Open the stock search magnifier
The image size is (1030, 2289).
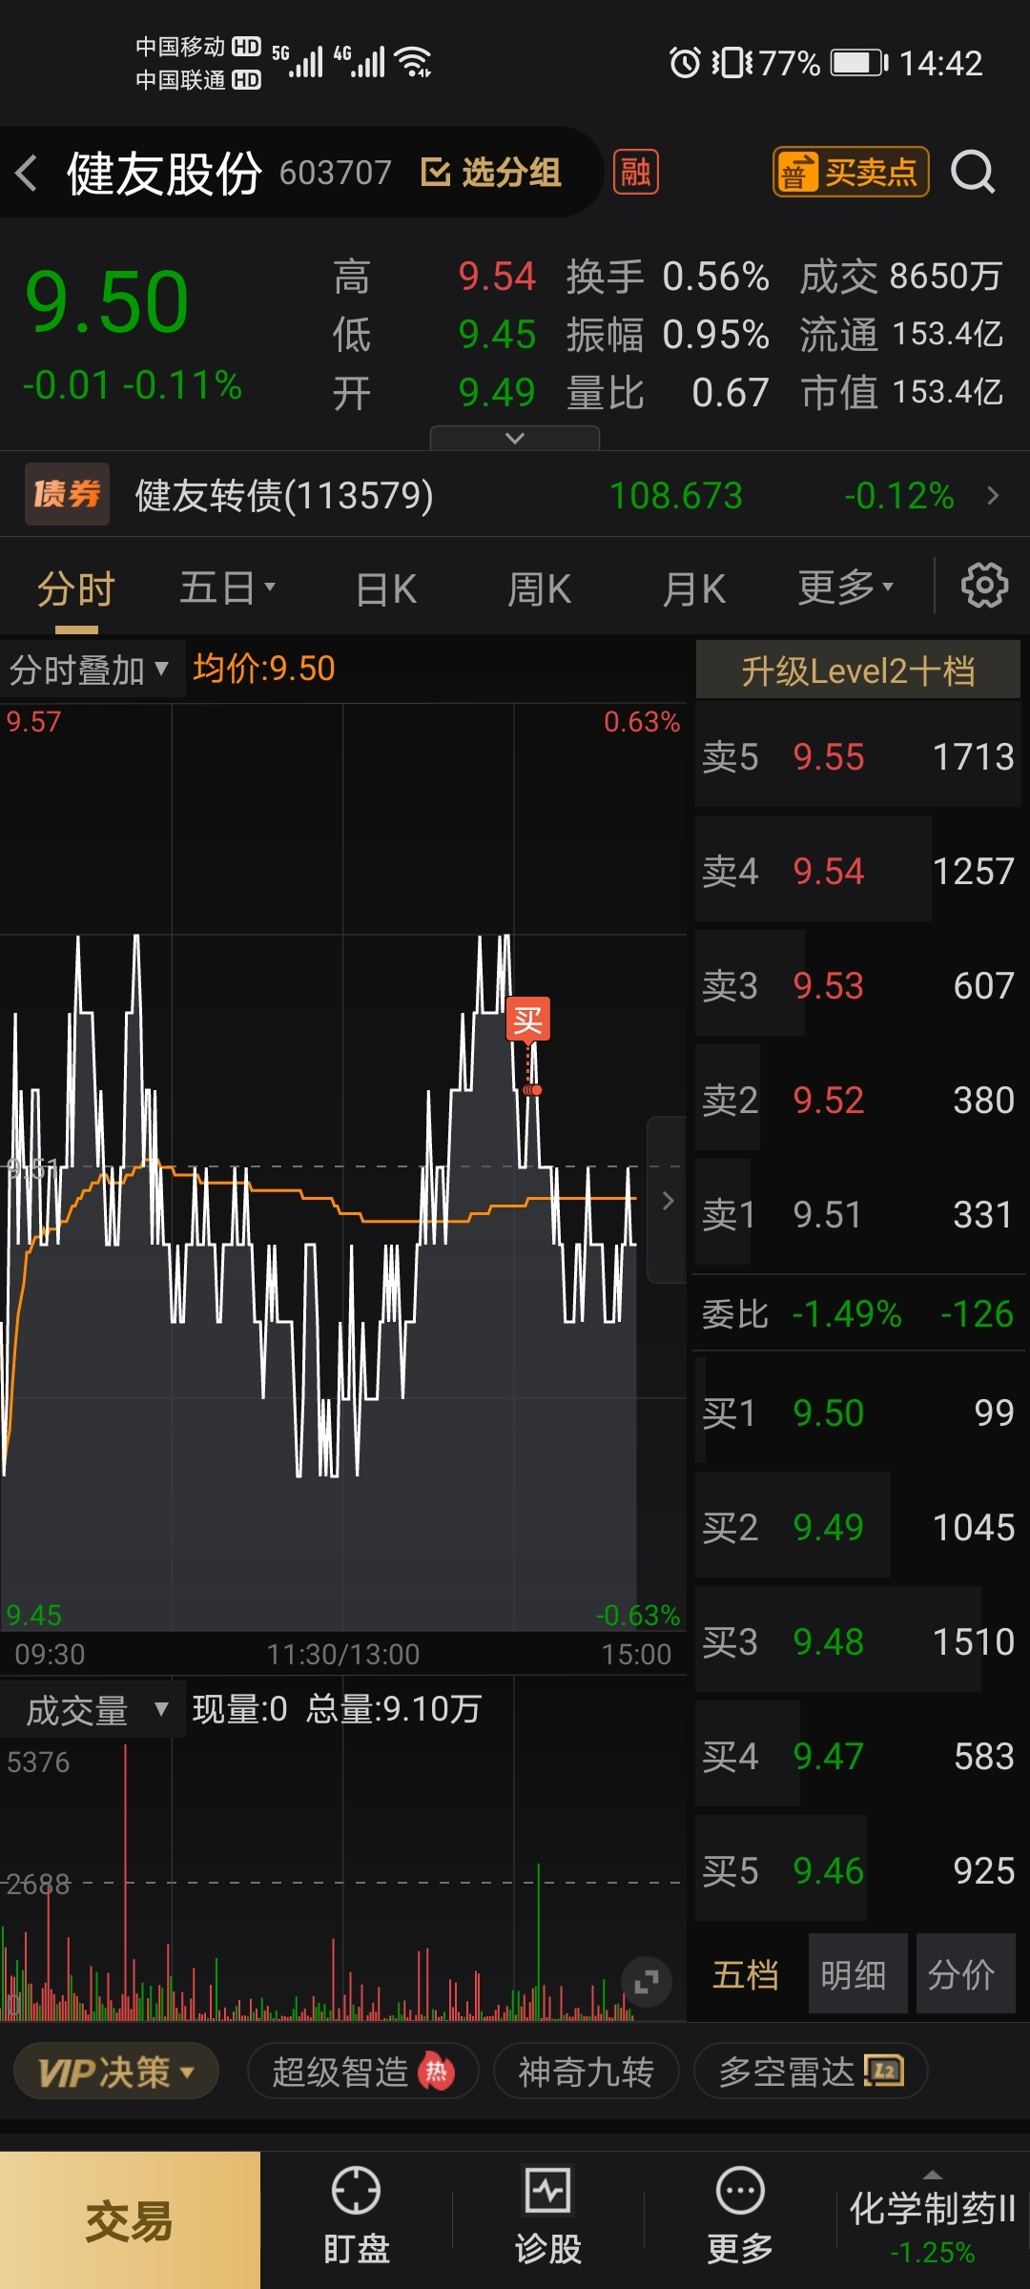click(973, 173)
